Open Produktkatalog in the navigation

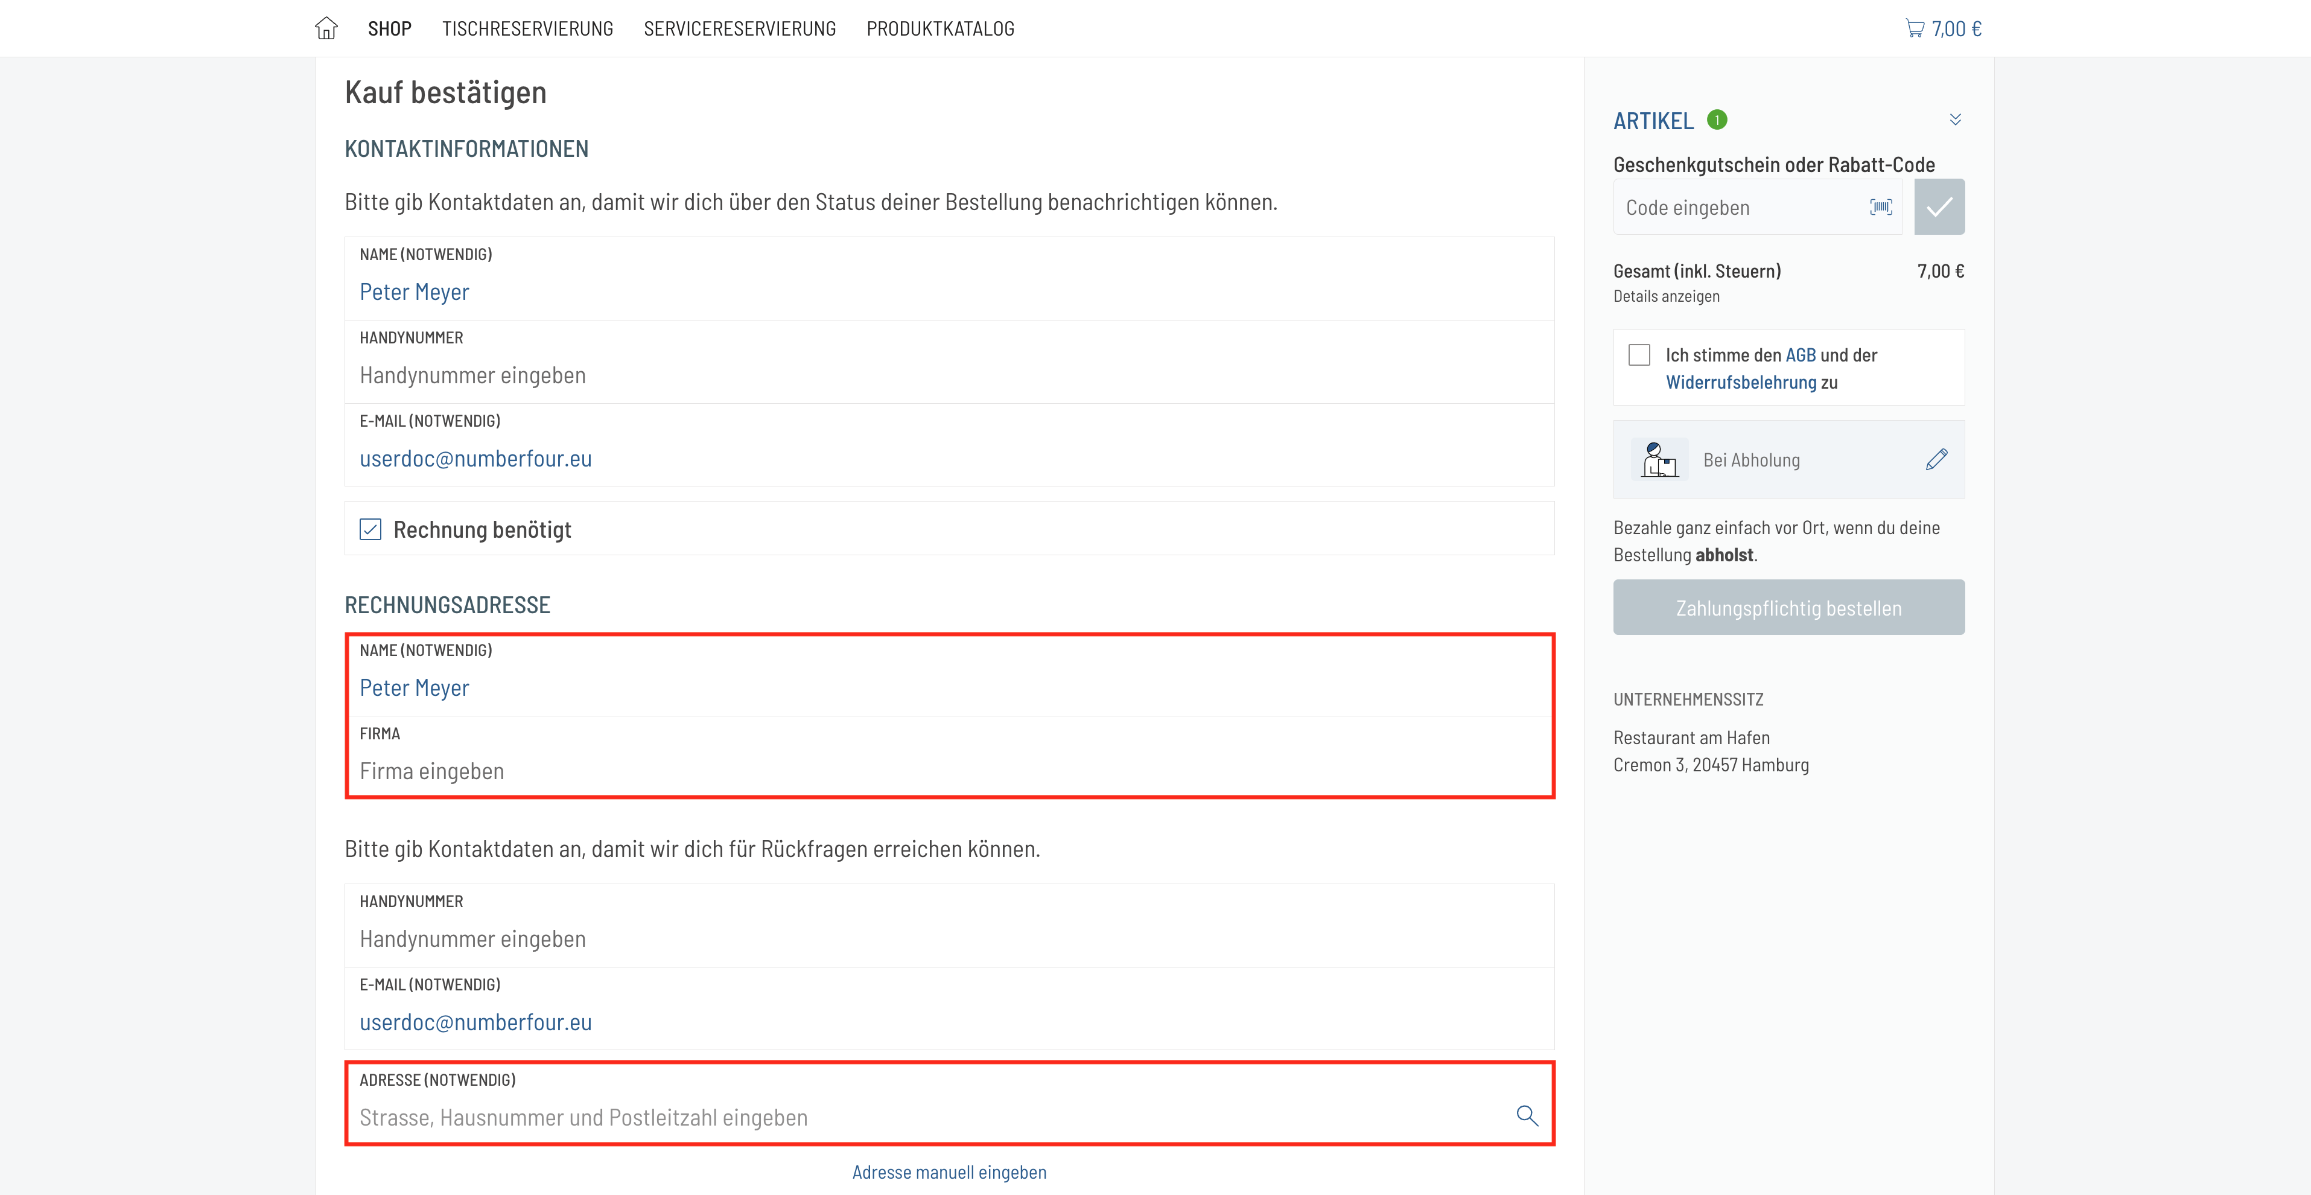coord(940,29)
